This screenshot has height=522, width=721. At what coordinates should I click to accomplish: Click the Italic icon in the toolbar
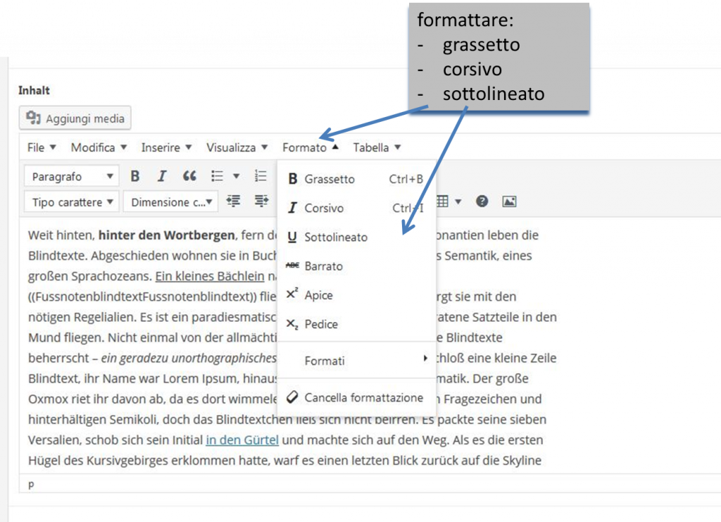(x=162, y=176)
